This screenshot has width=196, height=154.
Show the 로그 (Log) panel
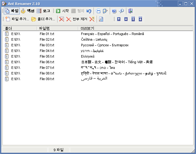(43, 11)
